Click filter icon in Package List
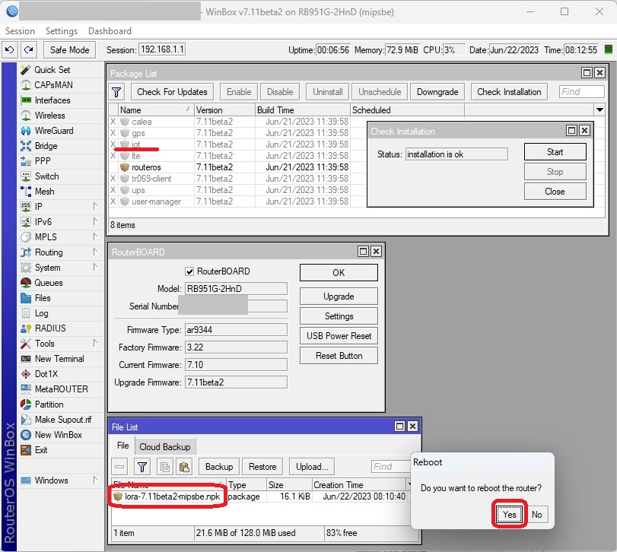This screenshot has width=617, height=552. click(x=116, y=92)
